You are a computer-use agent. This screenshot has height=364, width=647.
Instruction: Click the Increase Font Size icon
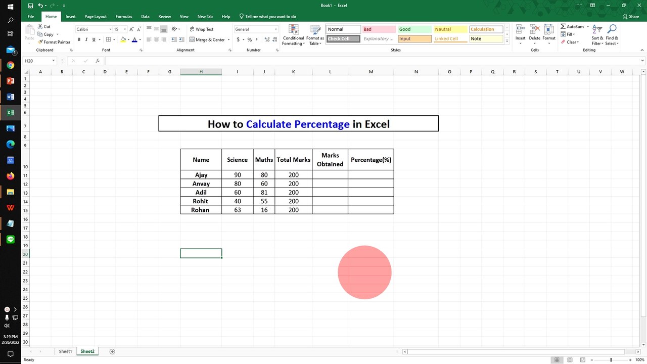point(131,29)
